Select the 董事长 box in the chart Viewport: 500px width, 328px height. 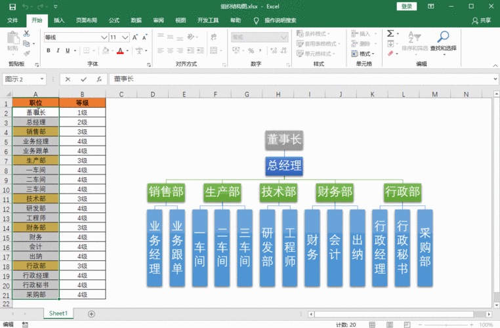(284, 140)
